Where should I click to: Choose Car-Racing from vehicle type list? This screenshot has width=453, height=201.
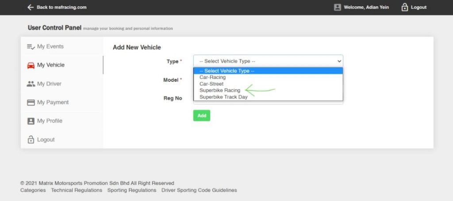pyautogui.click(x=212, y=77)
